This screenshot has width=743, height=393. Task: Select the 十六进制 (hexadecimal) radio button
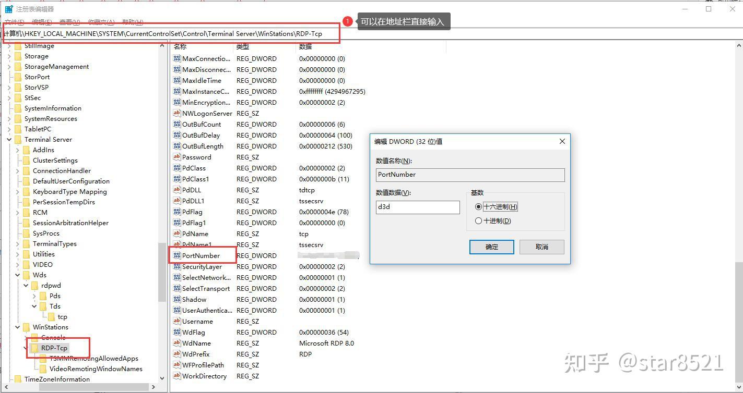point(478,206)
